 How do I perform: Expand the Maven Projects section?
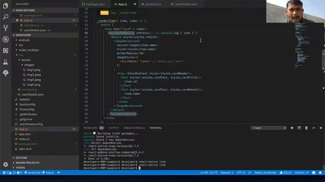[x=27, y=163]
